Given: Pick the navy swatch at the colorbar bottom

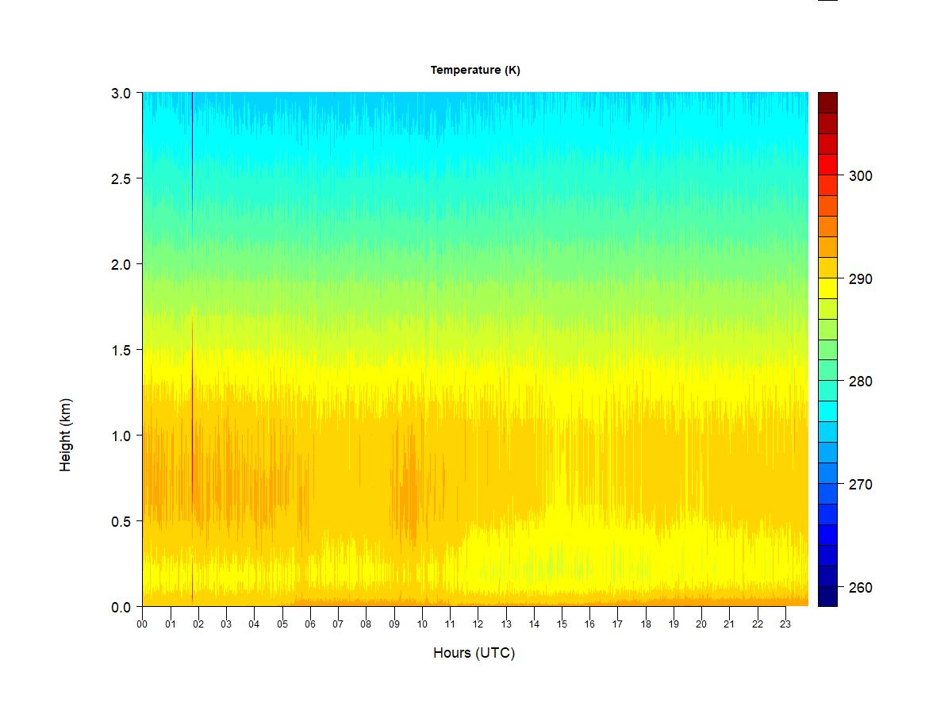Looking at the screenshot, I should [x=827, y=596].
